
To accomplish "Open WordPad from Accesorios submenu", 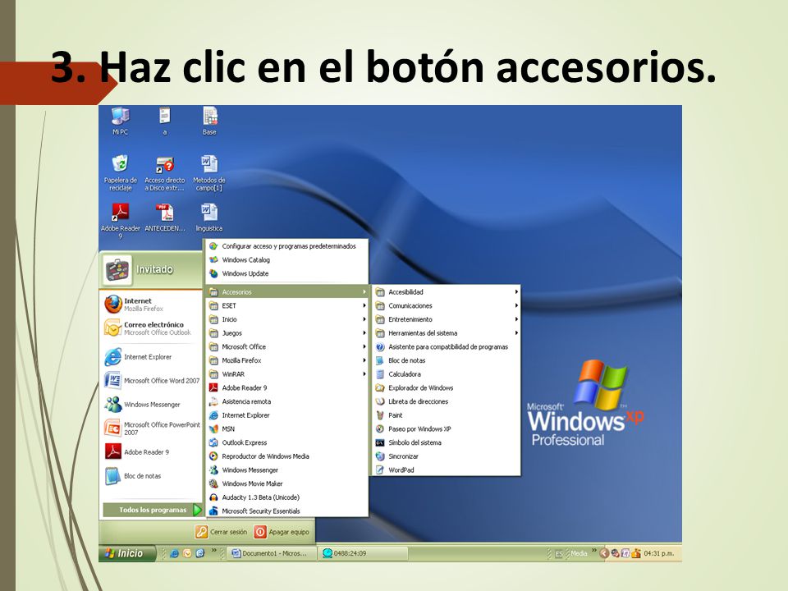I will click(446, 470).
